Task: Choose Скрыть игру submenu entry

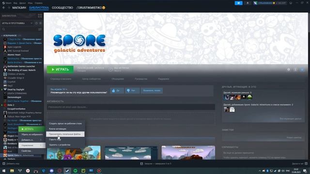Action: (x=65, y=140)
